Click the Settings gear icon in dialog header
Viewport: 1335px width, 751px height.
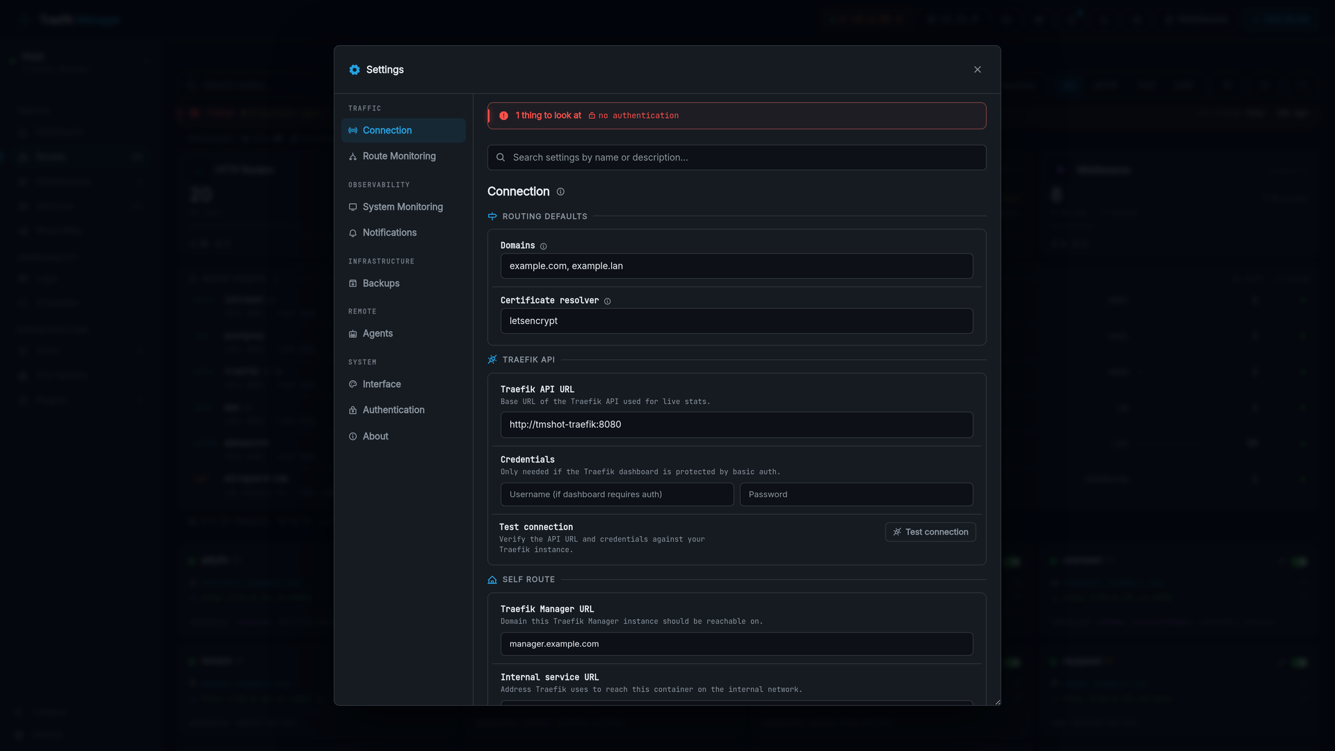(355, 70)
